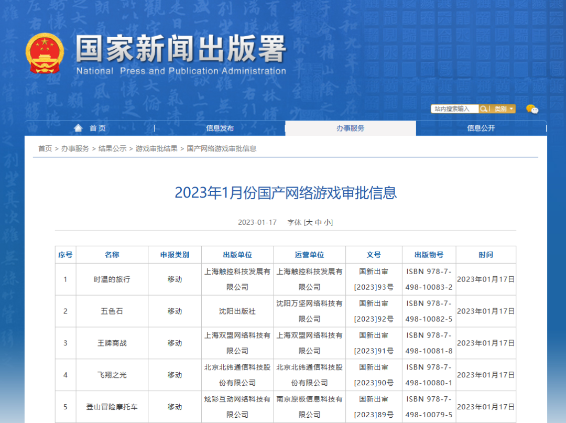
Task: Click the 国家新闻出版署 site title
Action: click(181, 49)
